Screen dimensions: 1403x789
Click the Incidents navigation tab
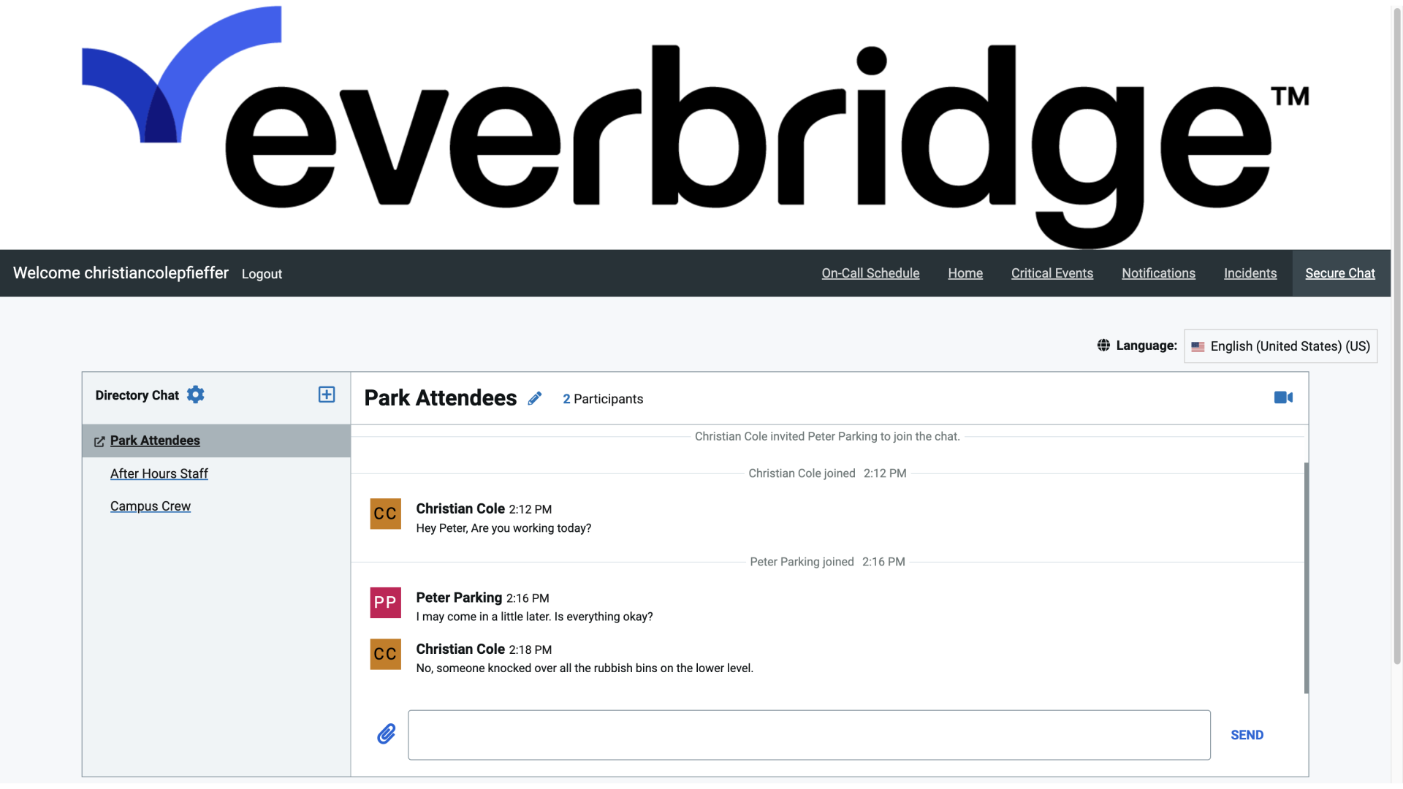pyautogui.click(x=1250, y=272)
